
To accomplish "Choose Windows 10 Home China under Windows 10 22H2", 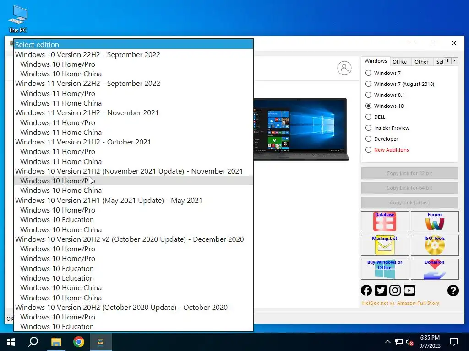I will pos(133,74).
